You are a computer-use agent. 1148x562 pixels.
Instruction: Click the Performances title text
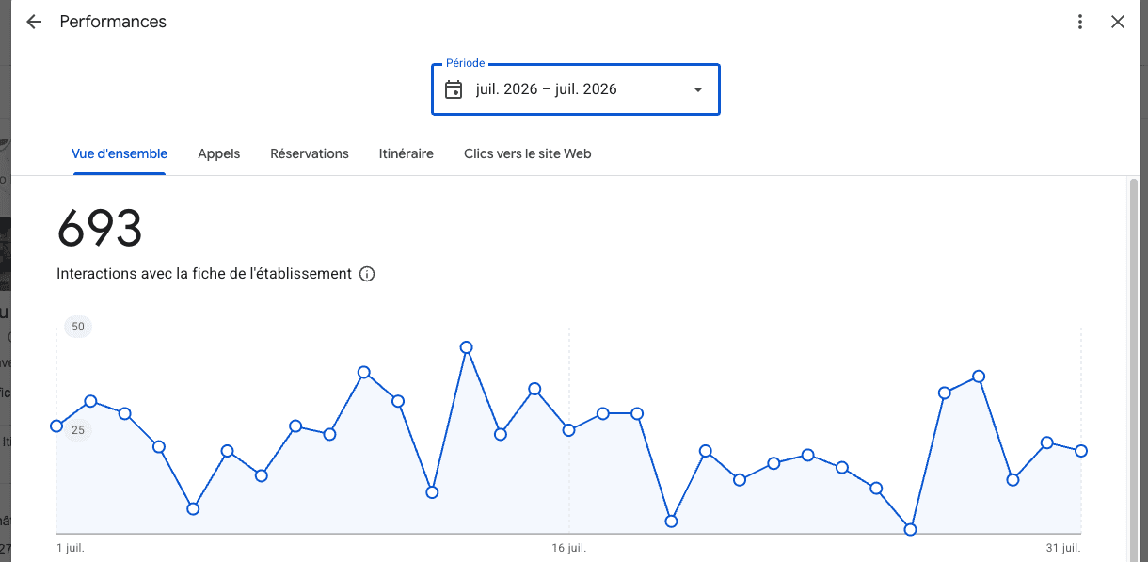(113, 22)
